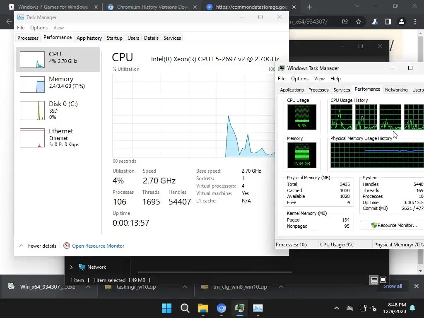The image size is (424, 318).
Task: Switch to Chromium History Versions browser tab
Action: (x=152, y=7)
